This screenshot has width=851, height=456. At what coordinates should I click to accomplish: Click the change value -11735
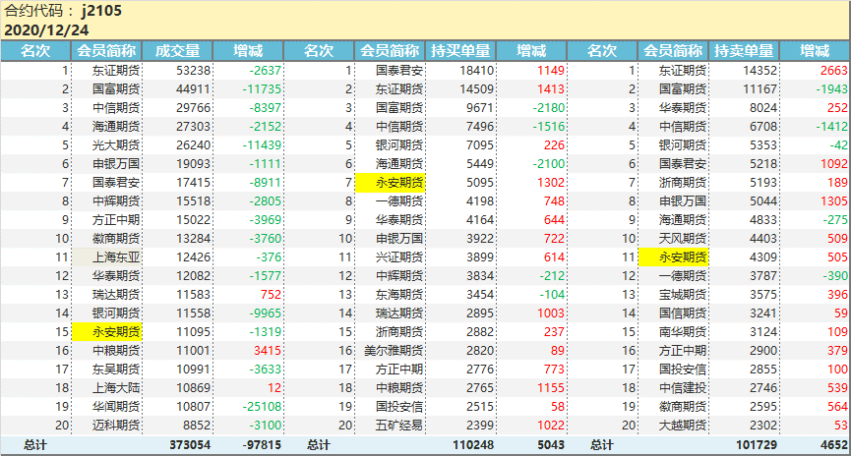[262, 88]
